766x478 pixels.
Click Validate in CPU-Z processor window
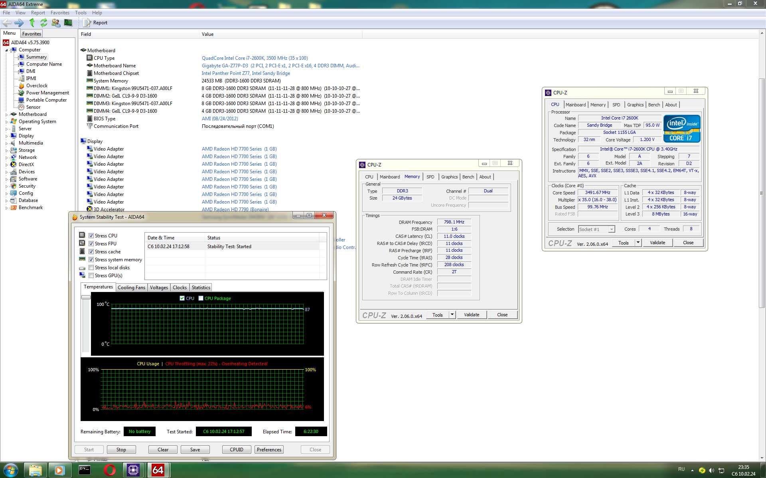pos(657,243)
